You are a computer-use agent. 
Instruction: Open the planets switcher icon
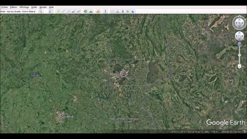pyautogui.click(x=98, y=11)
